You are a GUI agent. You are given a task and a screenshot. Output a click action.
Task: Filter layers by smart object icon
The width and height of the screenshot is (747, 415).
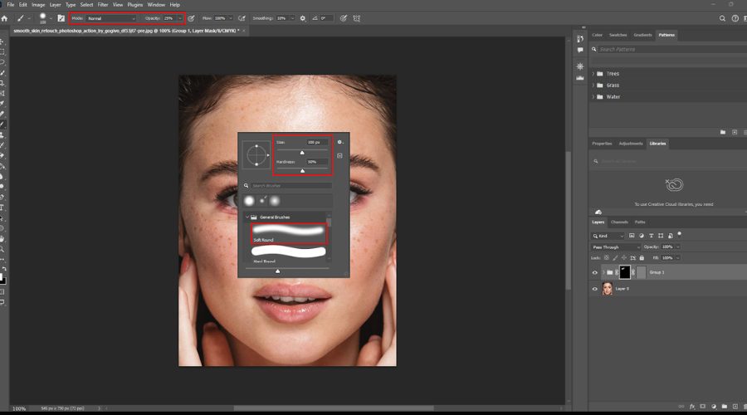pos(671,236)
